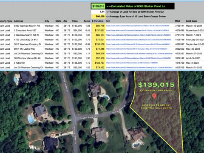Select the 3739144 MLS number cell
Image resolution: width=204 pixels, height=153 pixels.
click(180, 26)
